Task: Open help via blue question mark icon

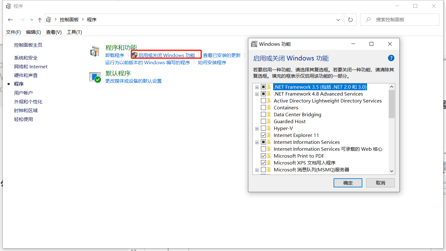Action: pos(391,58)
